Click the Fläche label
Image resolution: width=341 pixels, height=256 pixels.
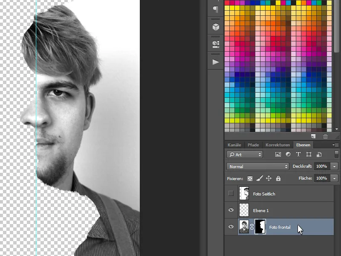(x=305, y=178)
